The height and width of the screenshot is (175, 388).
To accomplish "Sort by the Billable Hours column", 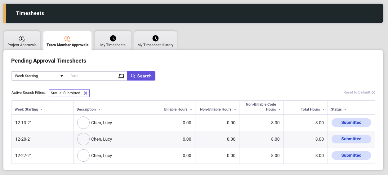I will point(178,109).
